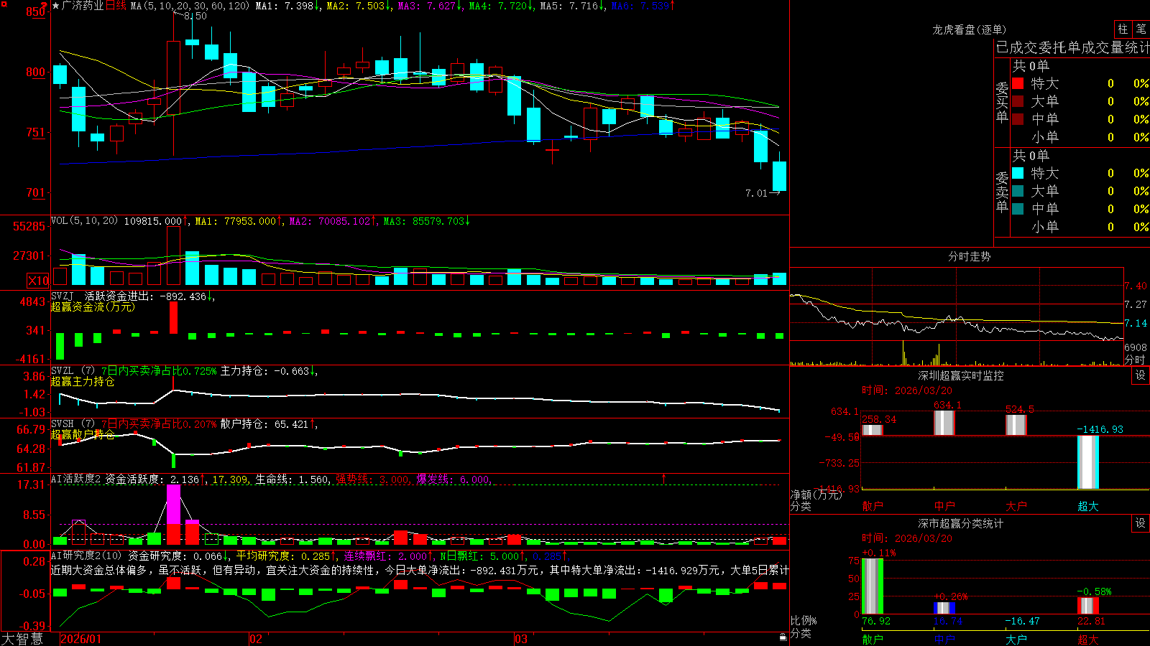Click the red 超大 bar showing 22.81
The height and width of the screenshot is (646, 1150).
pyautogui.click(x=1087, y=606)
